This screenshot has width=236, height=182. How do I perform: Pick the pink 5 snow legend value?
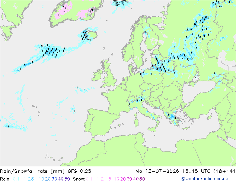110,179
